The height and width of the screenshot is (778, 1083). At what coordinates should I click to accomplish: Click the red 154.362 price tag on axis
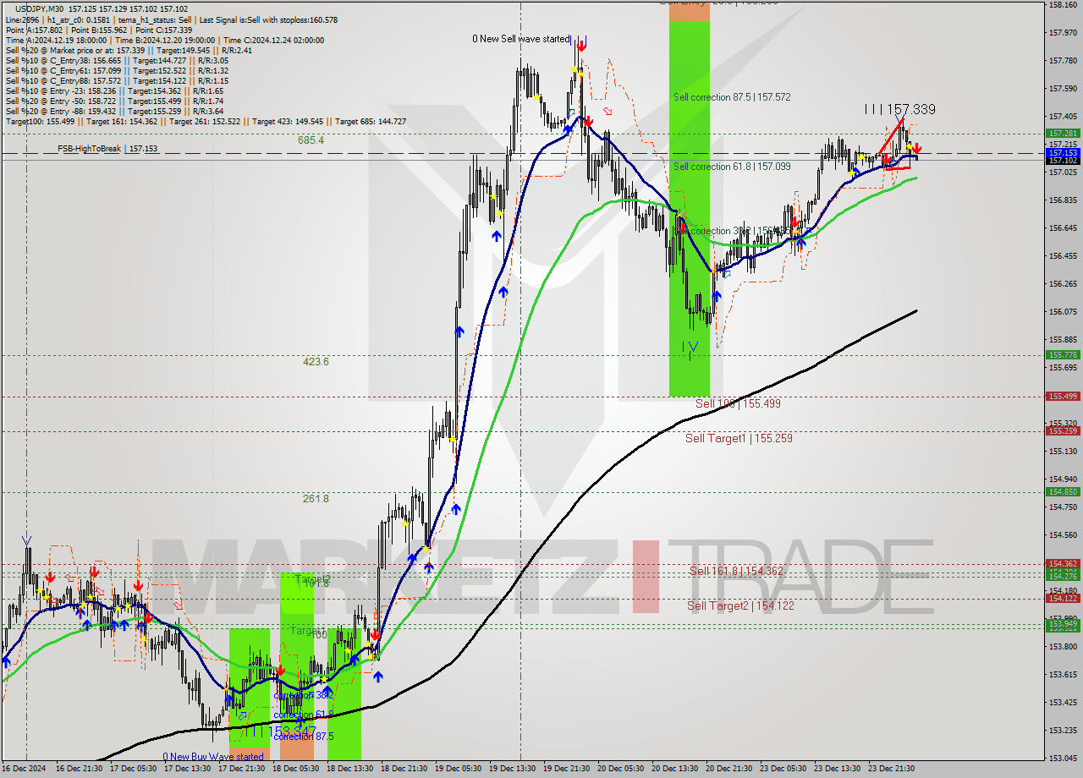pyautogui.click(x=1063, y=563)
